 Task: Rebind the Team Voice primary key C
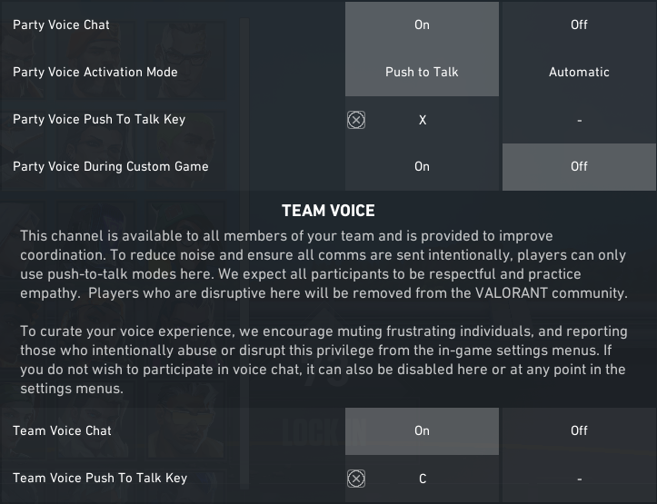[x=423, y=479]
